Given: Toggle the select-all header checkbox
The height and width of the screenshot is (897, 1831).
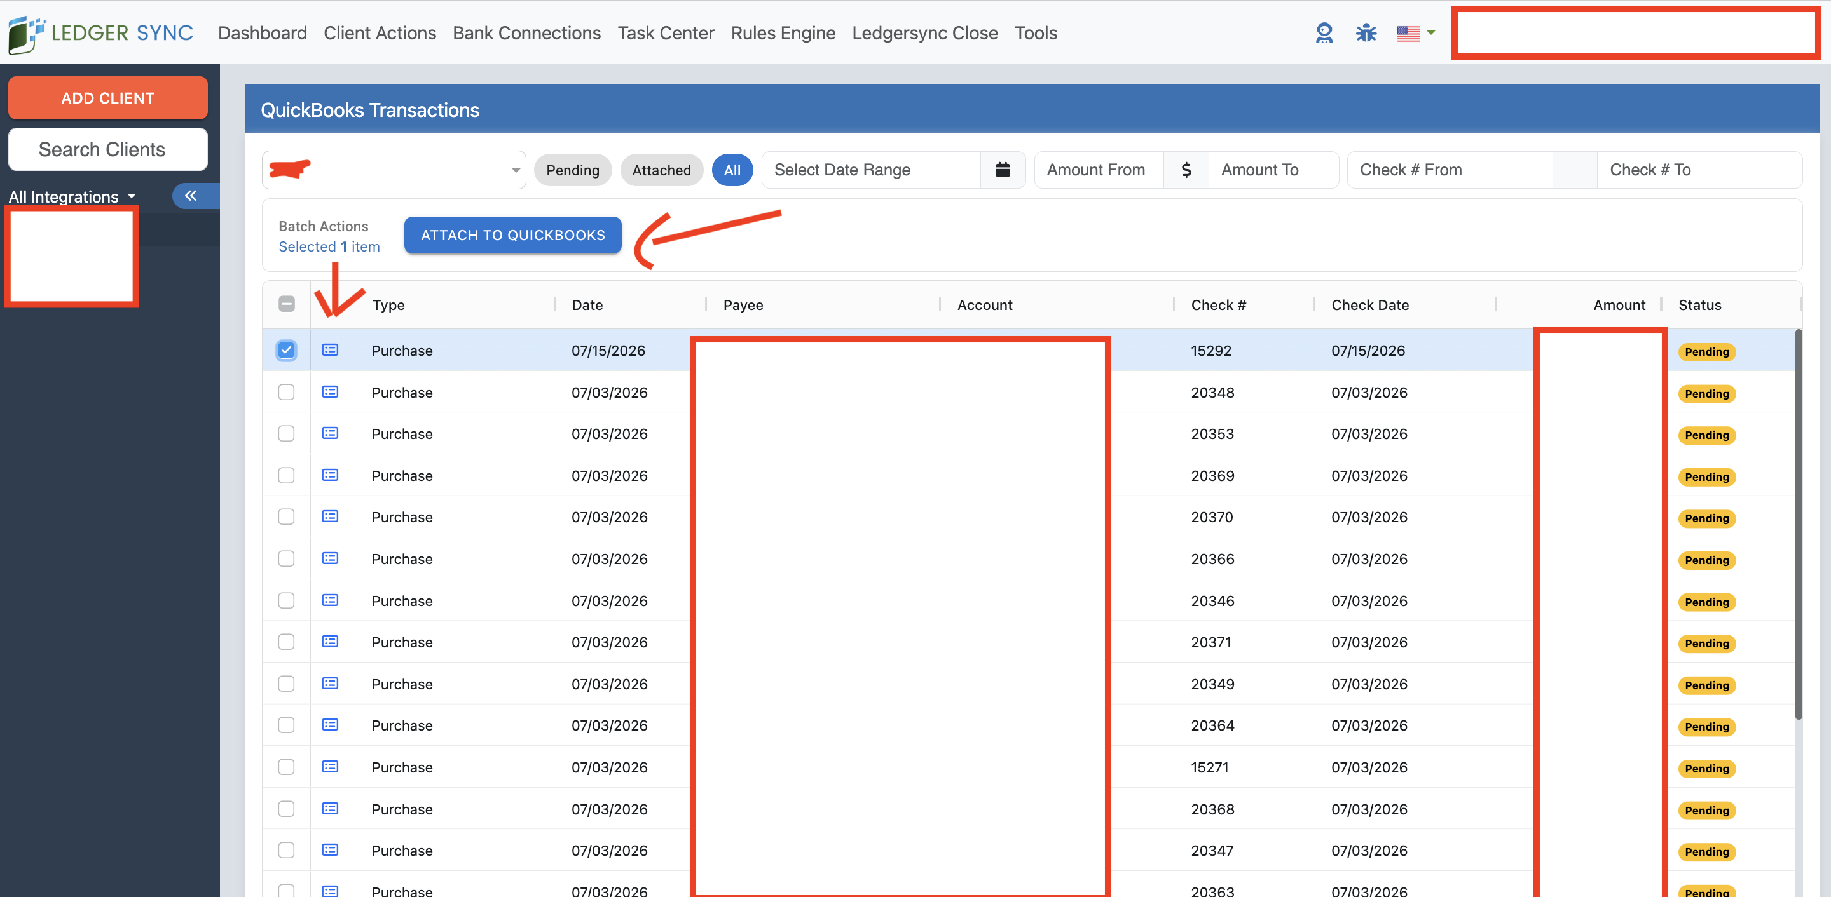Looking at the screenshot, I should click(x=287, y=304).
